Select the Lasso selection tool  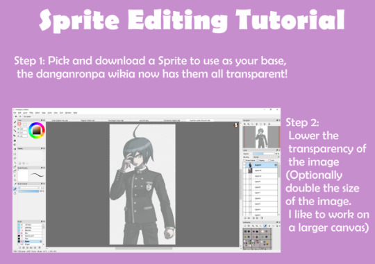(x=15, y=158)
